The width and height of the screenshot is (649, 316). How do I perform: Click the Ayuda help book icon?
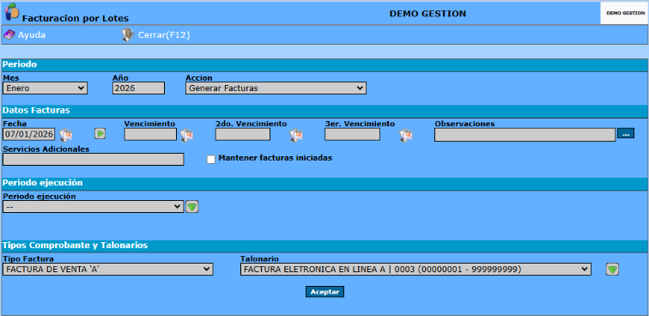click(x=9, y=35)
